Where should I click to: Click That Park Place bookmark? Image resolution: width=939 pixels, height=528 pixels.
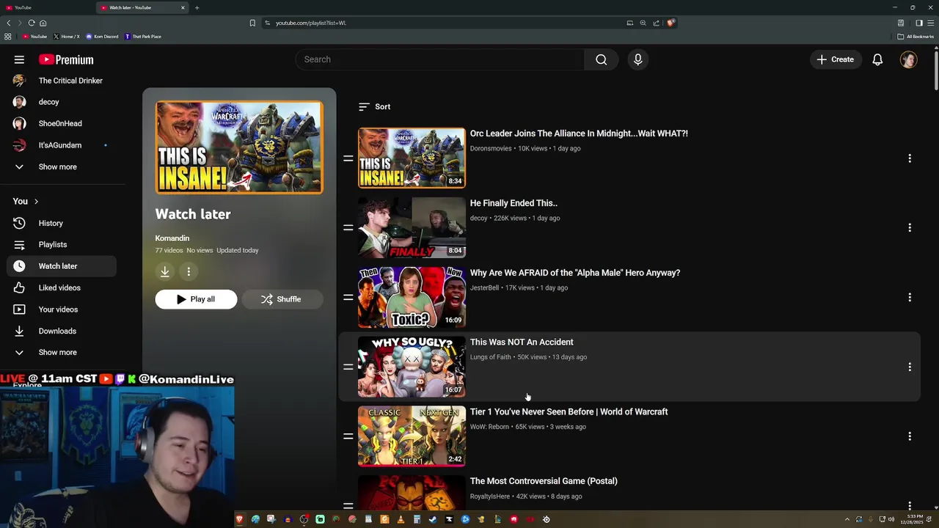[x=143, y=37]
